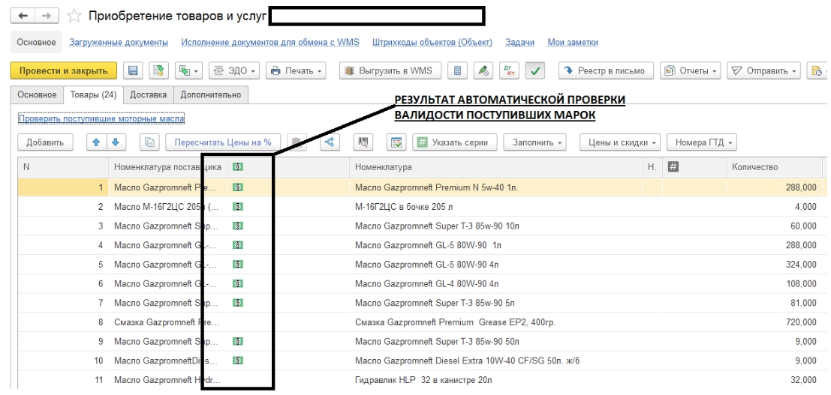Click the marking icon column header
This screenshot has width=831, height=395.
pyautogui.click(x=238, y=167)
